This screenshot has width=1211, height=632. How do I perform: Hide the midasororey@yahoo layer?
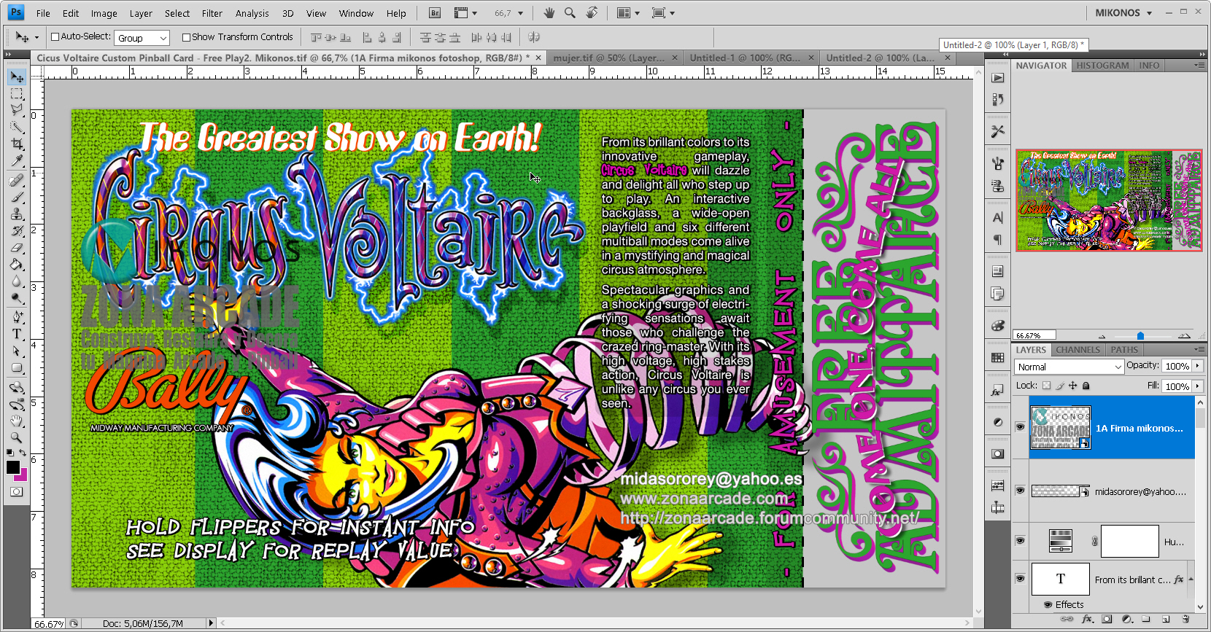(x=1020, y=491)
